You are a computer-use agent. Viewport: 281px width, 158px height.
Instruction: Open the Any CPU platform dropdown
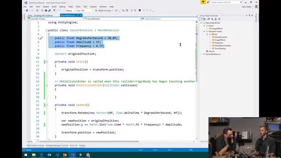(85, 11)
